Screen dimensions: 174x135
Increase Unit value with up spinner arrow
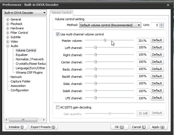tap(161, 24)
